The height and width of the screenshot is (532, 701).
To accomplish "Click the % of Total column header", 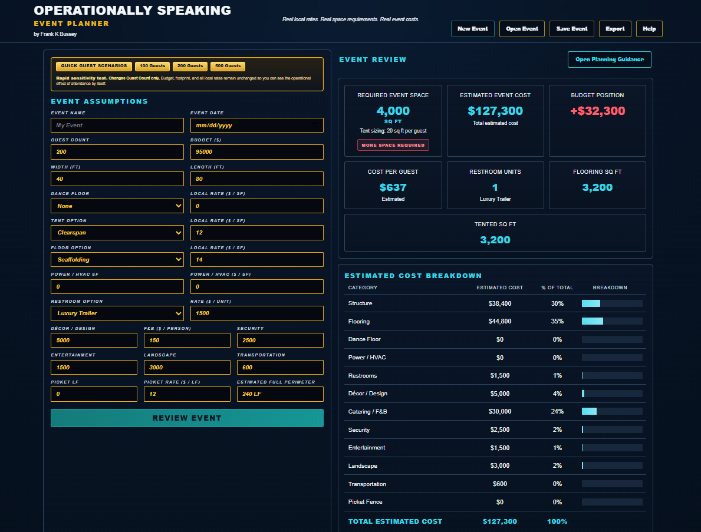I will pyautogui.click(x=557, y=288).
